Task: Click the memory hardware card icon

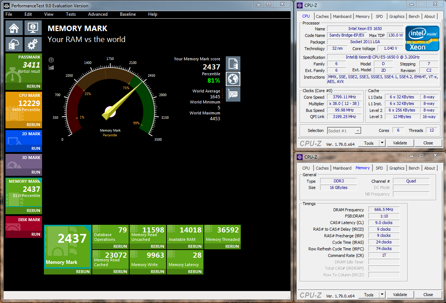Action: (233, 94)
